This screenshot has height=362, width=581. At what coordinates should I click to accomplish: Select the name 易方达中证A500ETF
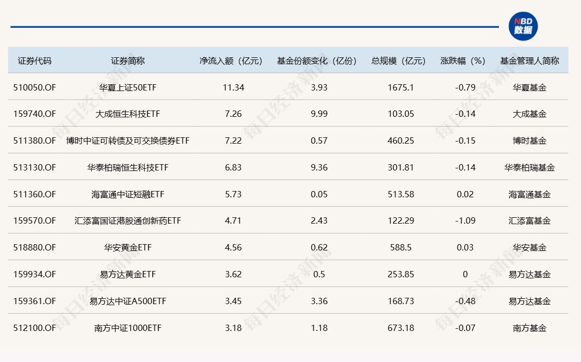pyautogui.click(x=128, y=301)
